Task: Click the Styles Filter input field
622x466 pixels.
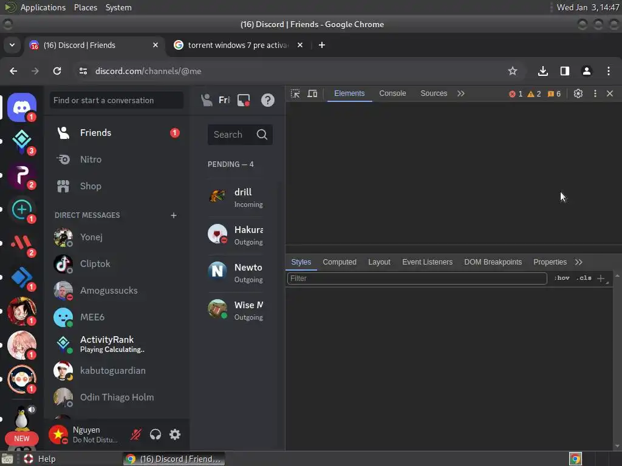Action: pos(417,278)
